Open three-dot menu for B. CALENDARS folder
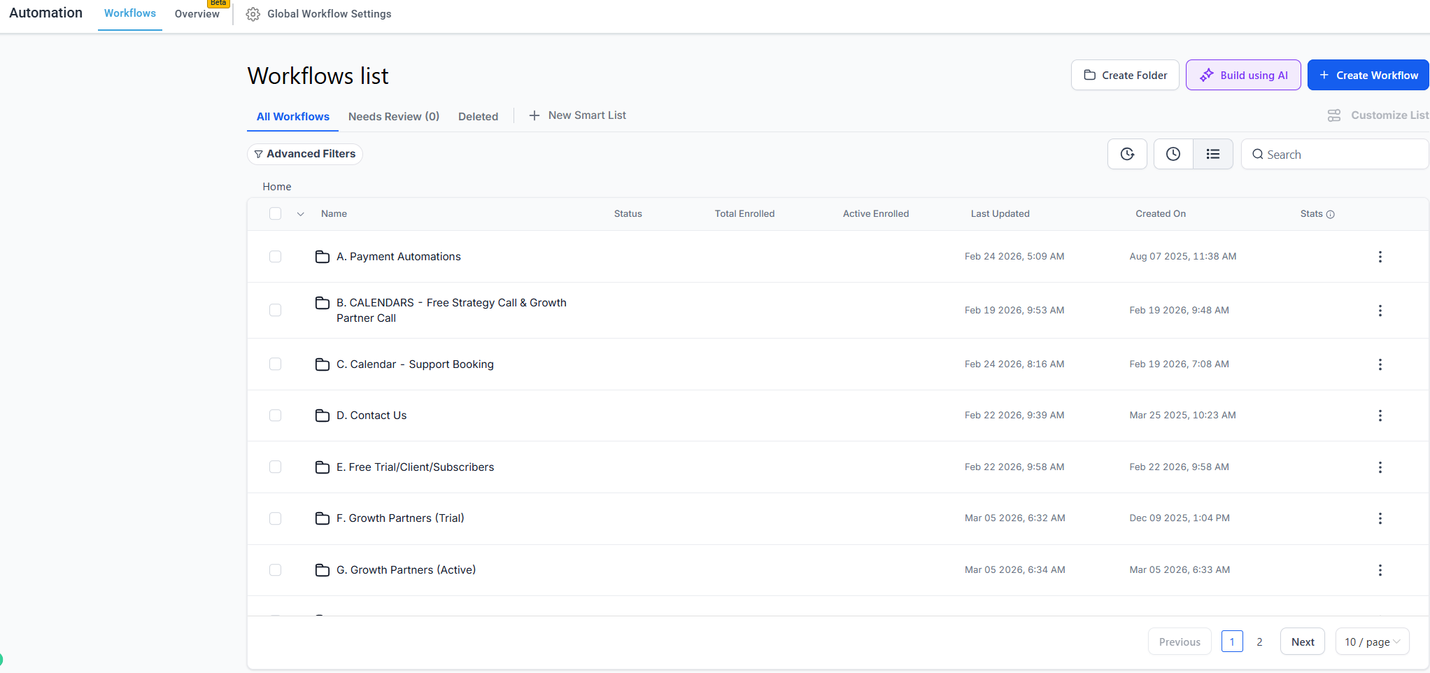 [1380, 311]
